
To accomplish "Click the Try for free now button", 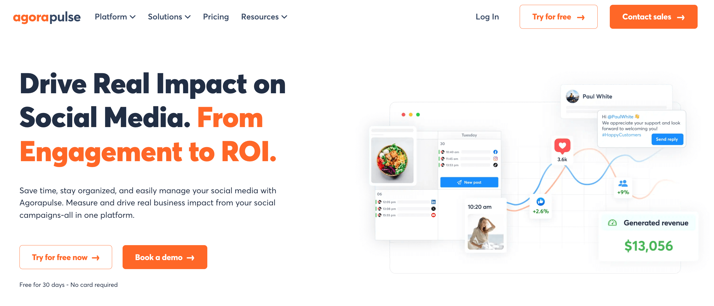I will click(x=66, y=257).
